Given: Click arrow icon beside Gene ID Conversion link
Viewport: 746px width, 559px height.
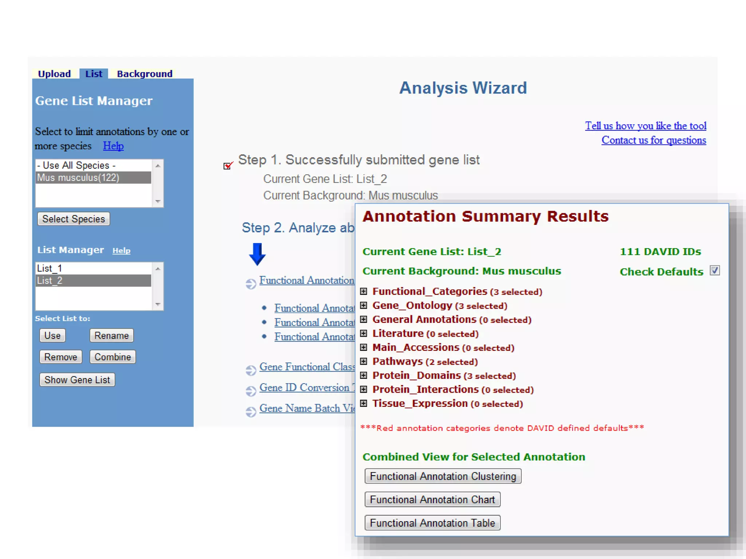Looking at the screenshot, I should pyautogui.click(x=251, y=391).
